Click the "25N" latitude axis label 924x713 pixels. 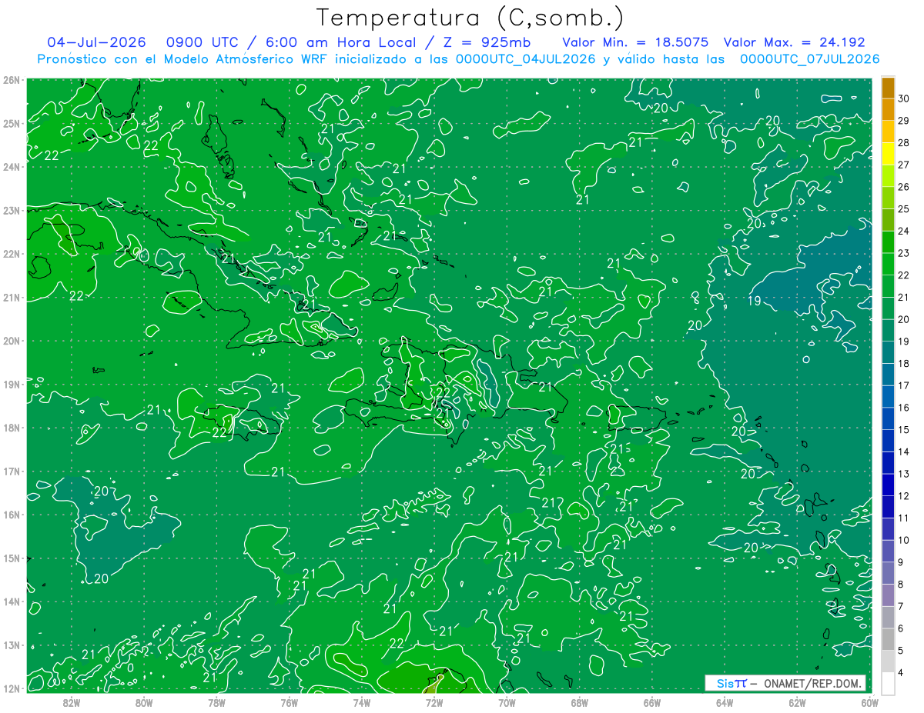[11, 123]
